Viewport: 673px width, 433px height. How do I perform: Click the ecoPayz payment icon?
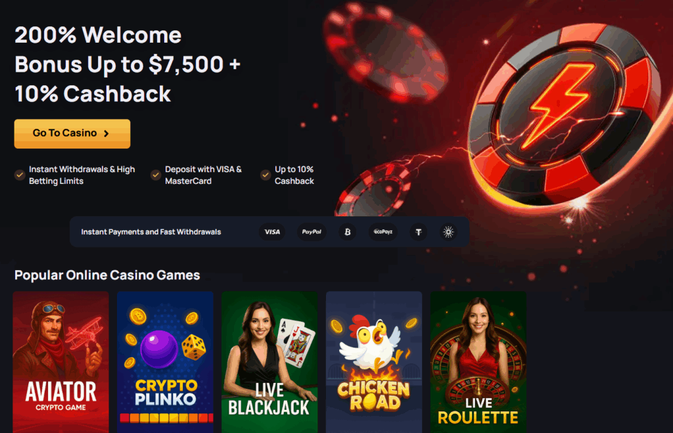(x=383, y=232)
